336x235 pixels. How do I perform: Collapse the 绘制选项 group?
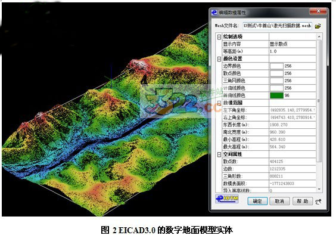219,37
